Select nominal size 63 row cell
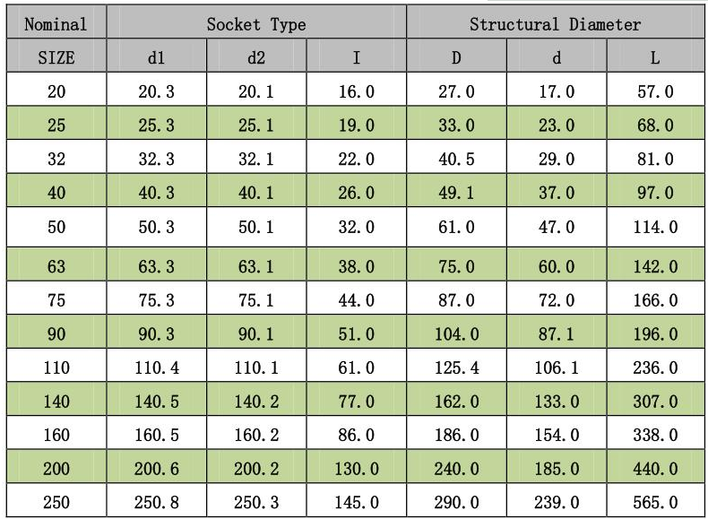Viewport: 708px width, 519px height. [56, 264]
